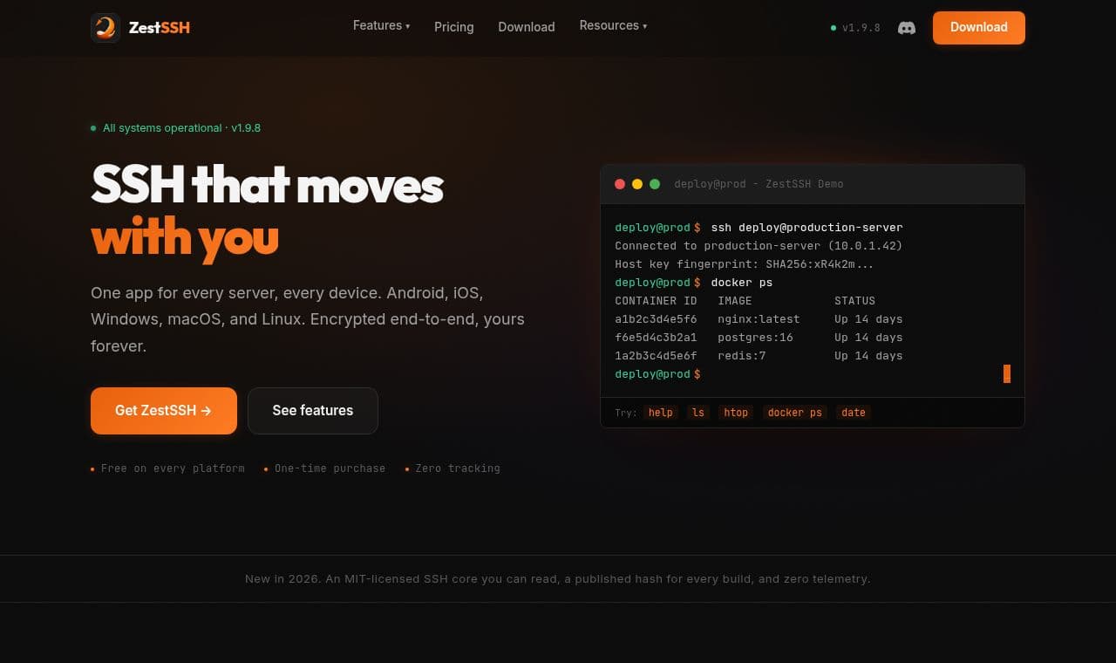Viewport: 1116px width, 663px height.
Task: Expand the Features dropdown menu
Action: (x=381, y=26)
